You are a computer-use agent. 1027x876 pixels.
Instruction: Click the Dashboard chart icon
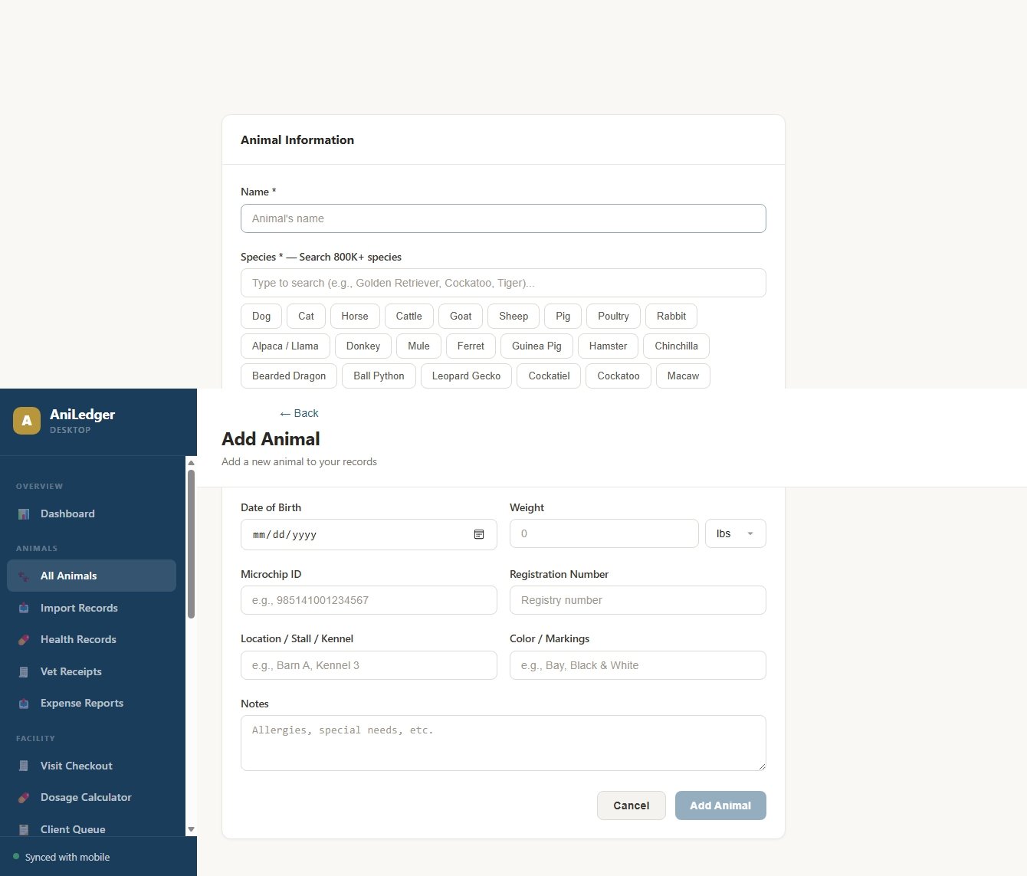pyautogui.click(x=24, y=514)
